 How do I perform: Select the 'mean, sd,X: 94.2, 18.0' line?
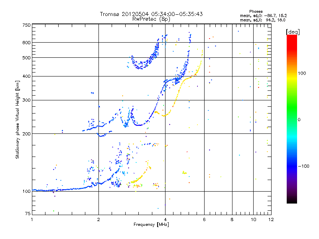point(263,20)
